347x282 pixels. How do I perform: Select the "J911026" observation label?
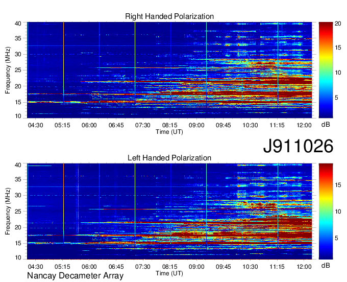tap(298, 146)
